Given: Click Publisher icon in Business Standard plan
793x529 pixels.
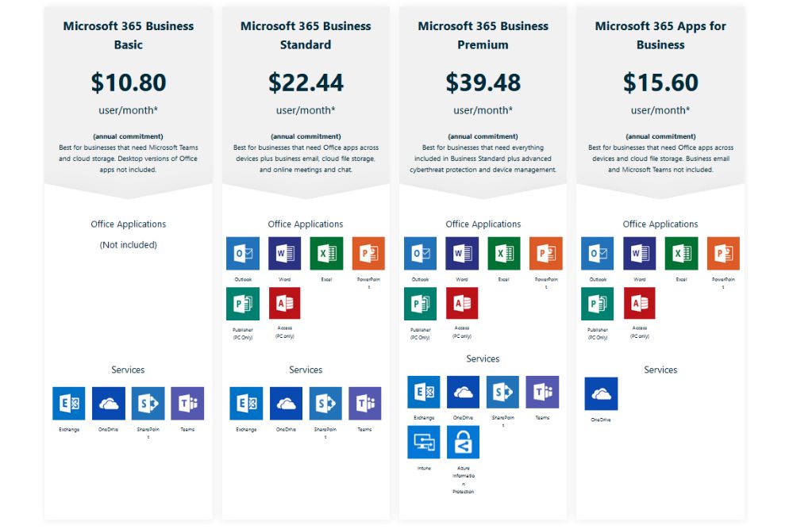Looking at the screenshot, I should tap(243, 304).
